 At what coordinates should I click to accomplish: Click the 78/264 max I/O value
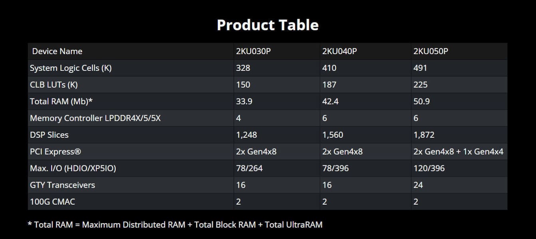[250, 168]
